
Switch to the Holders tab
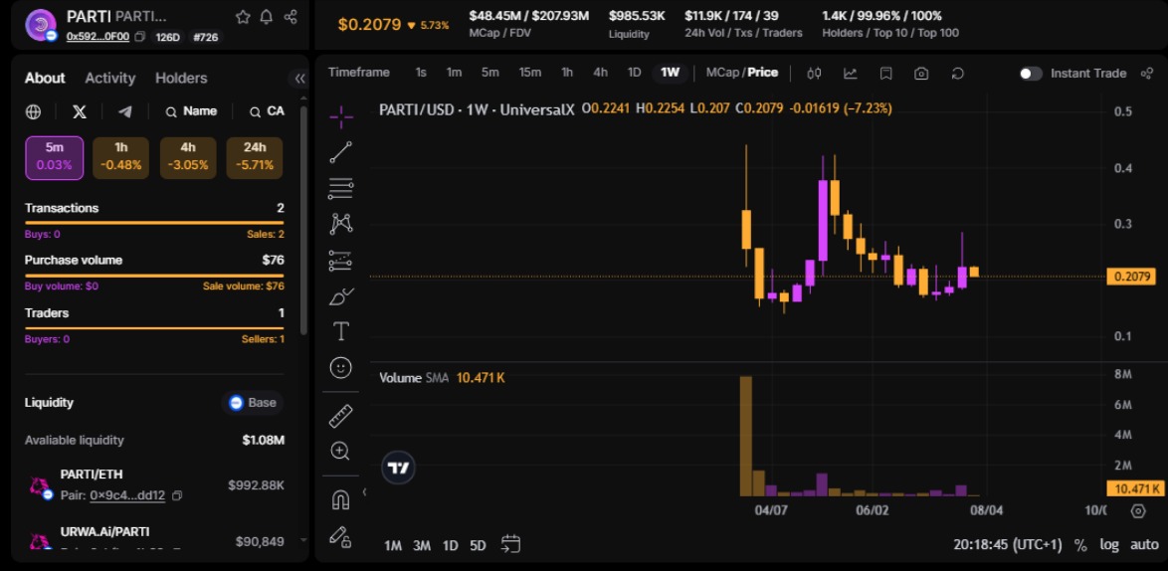[181, 79]
